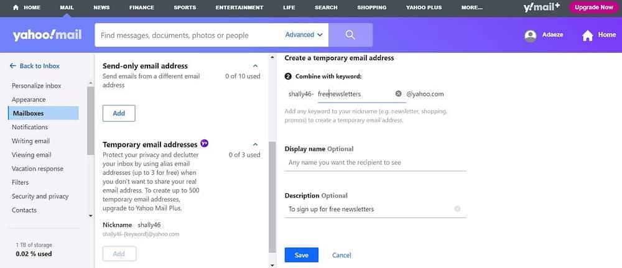Click Add under Send-only email address
622x268 pixels.
click(x=119, y=113)
